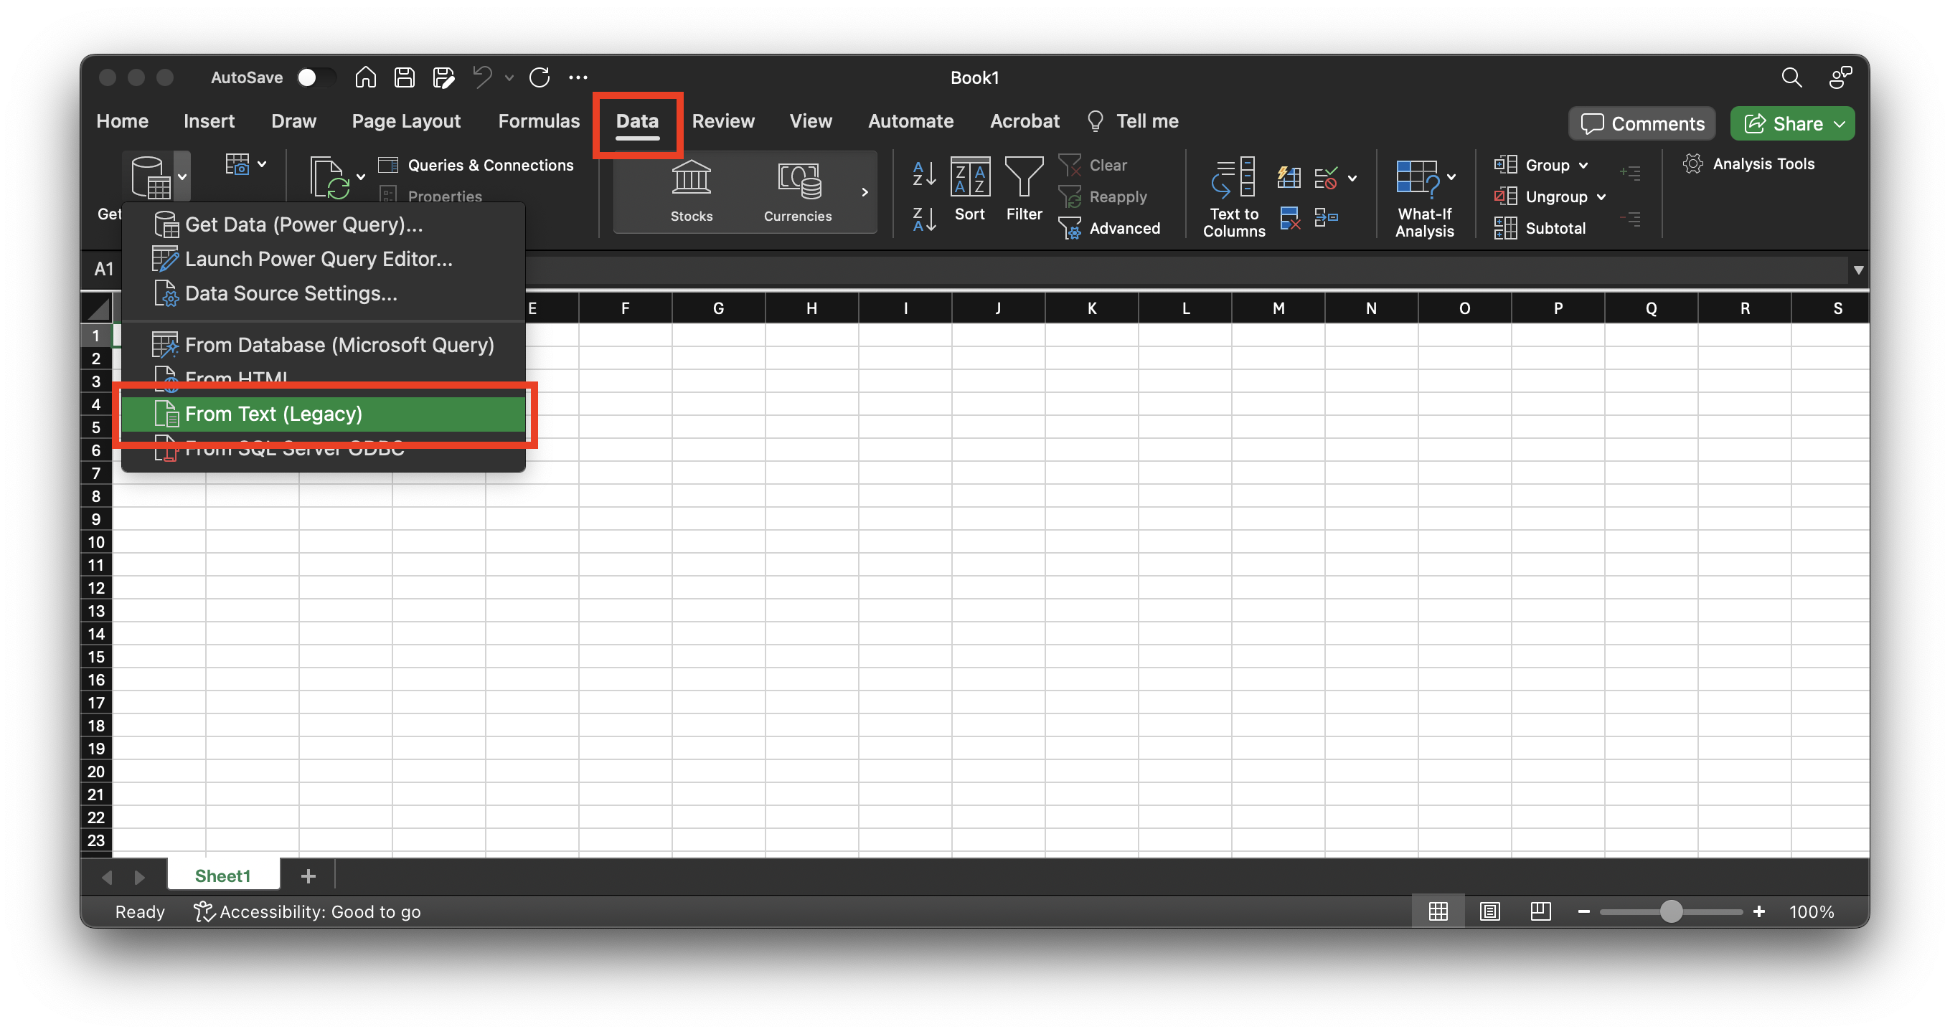Click the Save icon in title bar

404,77
